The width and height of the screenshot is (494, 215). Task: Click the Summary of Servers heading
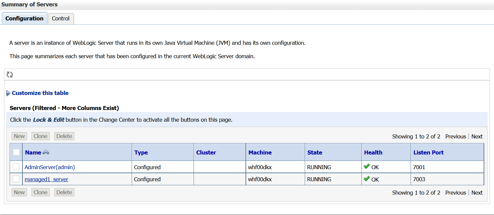coord(29,5)
